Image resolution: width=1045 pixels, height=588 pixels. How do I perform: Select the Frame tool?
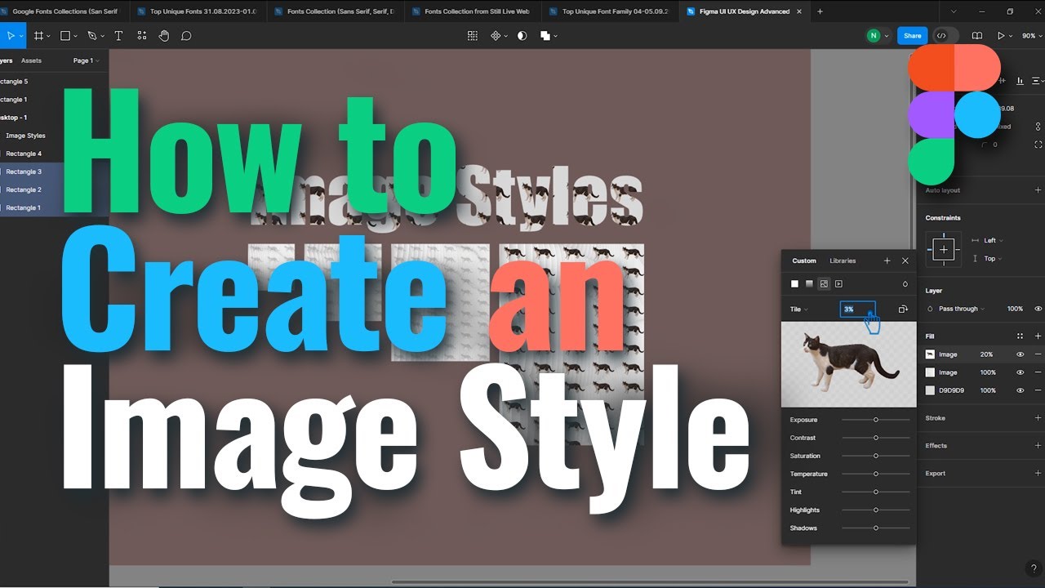pos(38,36)
